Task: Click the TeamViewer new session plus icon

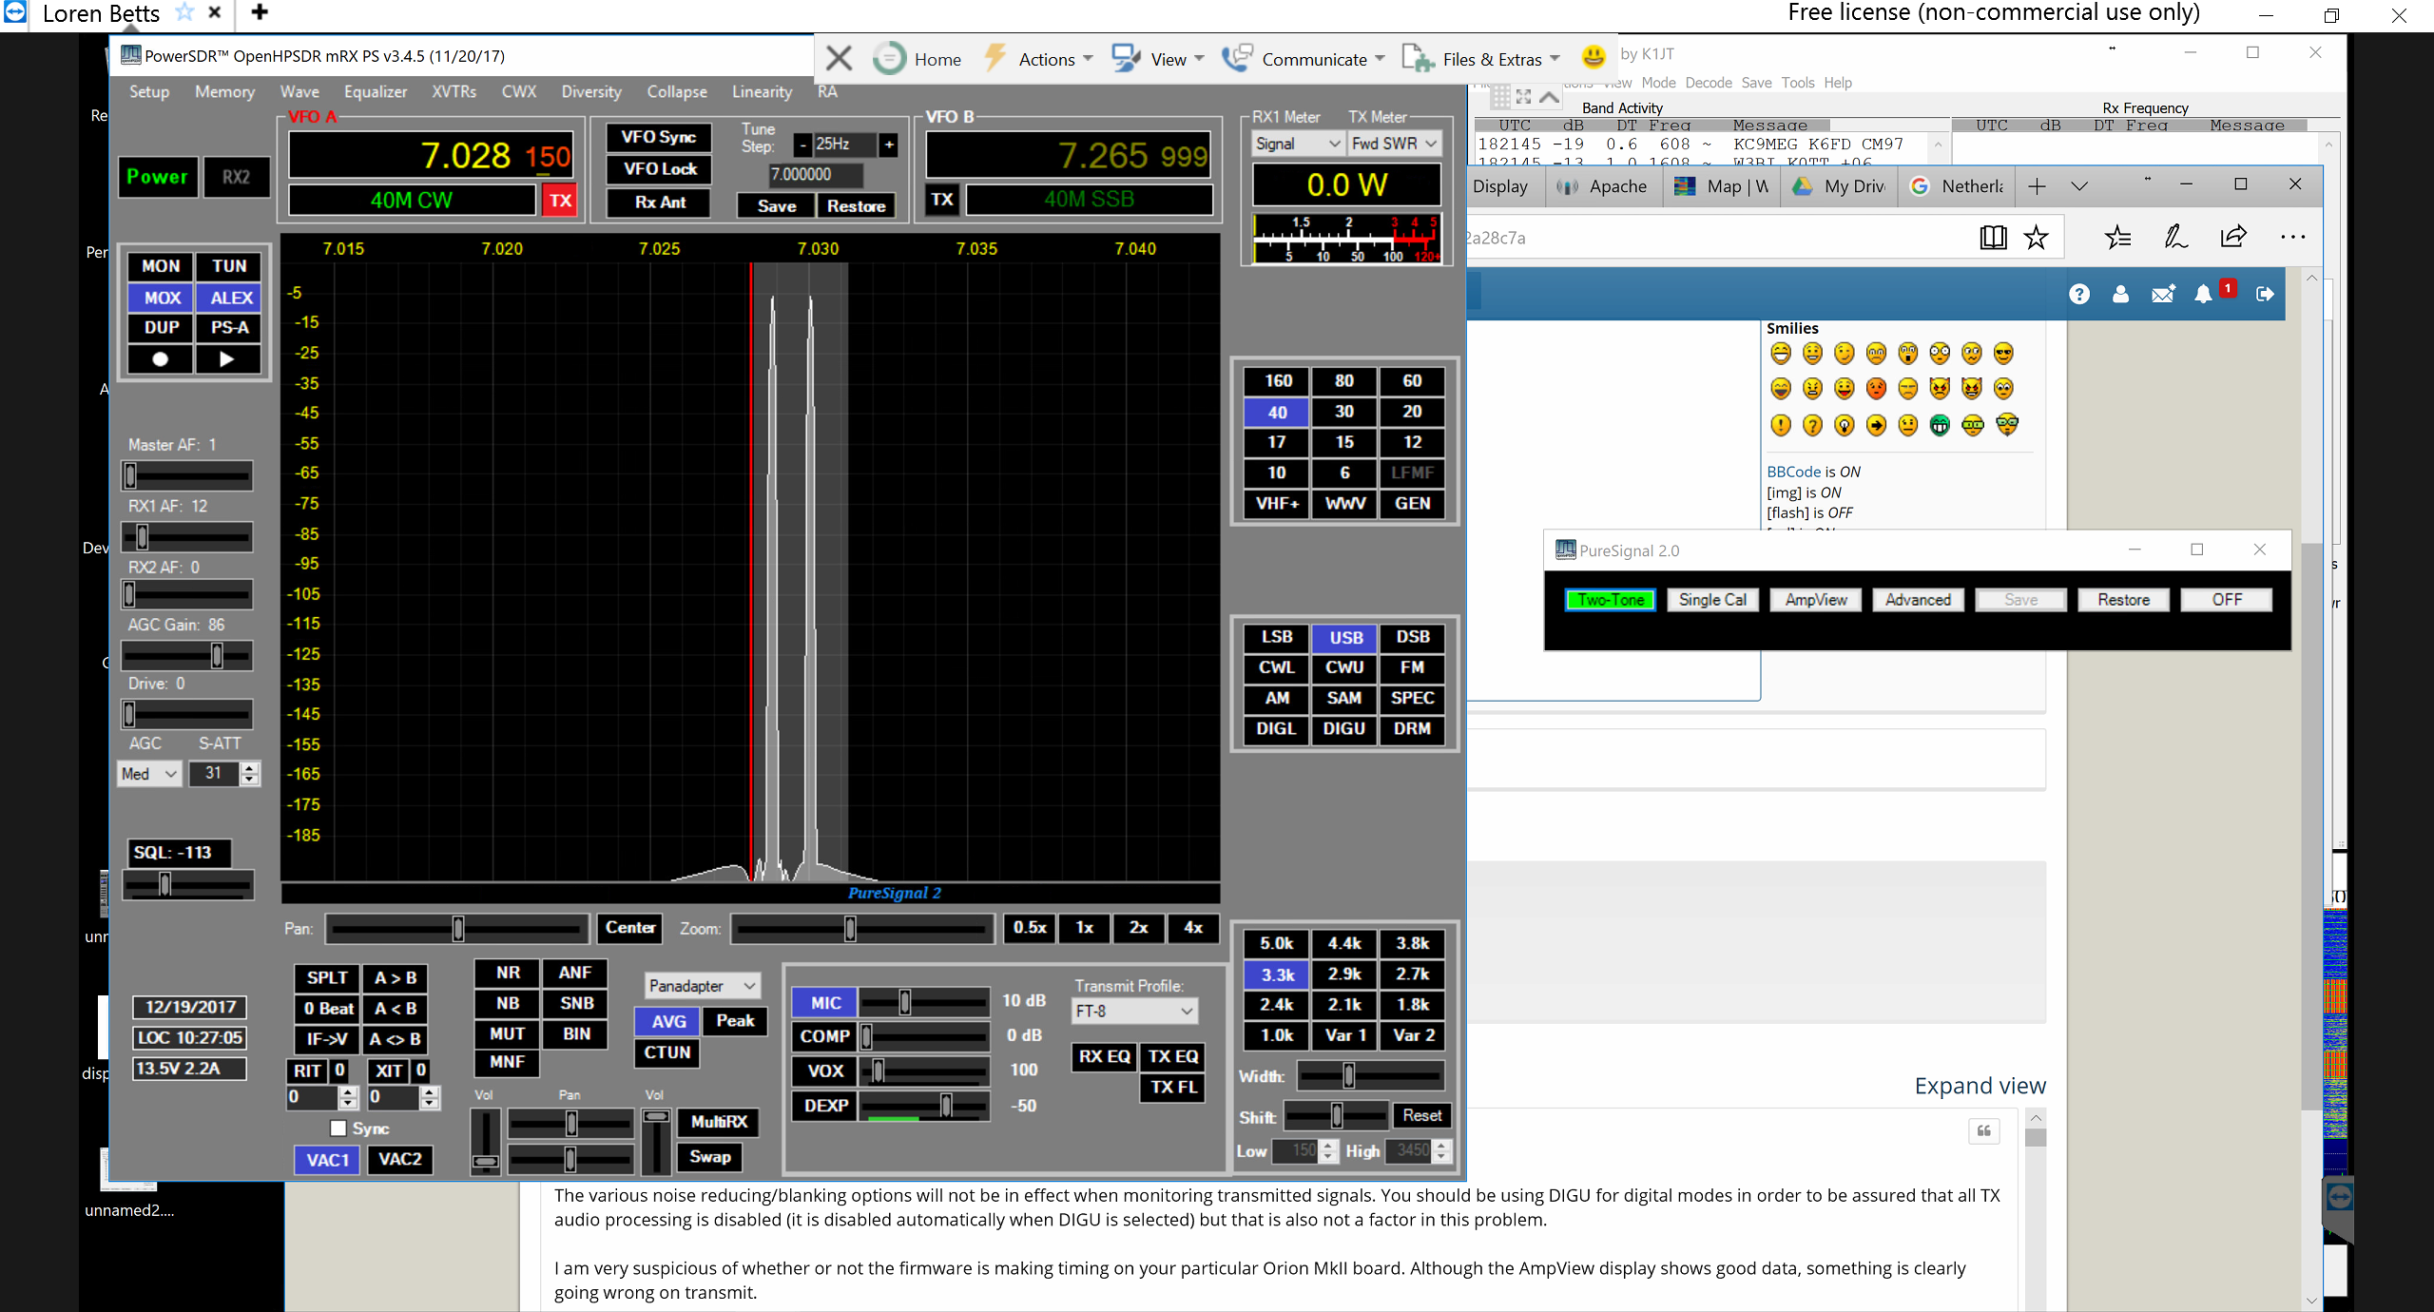Action: pos(259,12)
